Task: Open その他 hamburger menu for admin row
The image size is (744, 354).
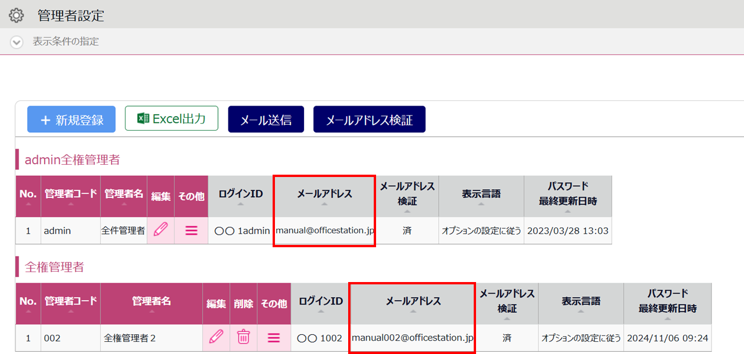Action: pos(191,230)
